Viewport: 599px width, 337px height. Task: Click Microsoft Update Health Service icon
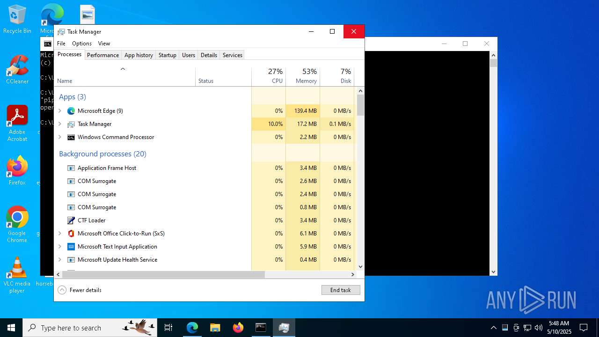pyautogui.click(x=71, y=260)
